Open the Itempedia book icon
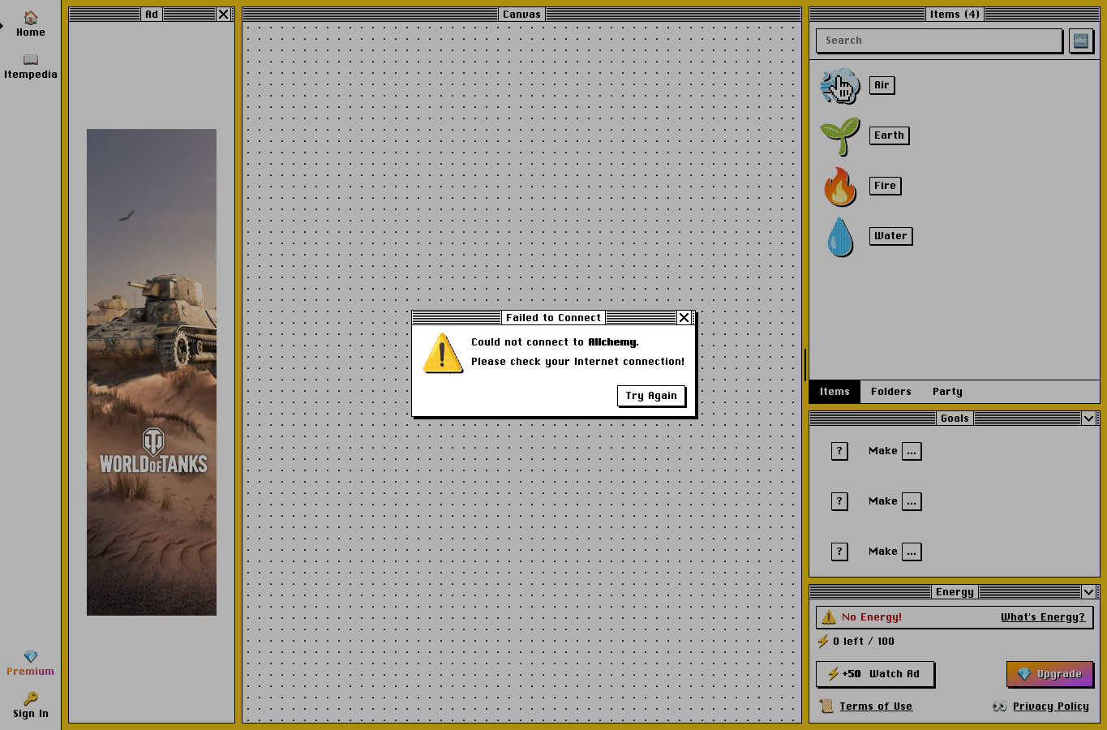Screen dimensions: 1107x730 click(31, 59)
